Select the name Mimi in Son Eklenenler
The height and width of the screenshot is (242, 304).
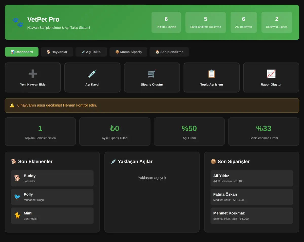pyautogui.click(x=28, y=213)
